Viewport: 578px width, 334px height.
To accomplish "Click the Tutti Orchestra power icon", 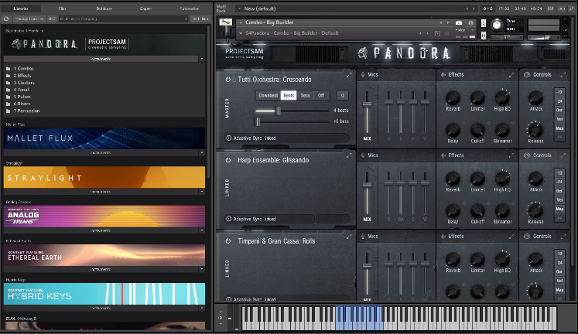I will 227,79.
